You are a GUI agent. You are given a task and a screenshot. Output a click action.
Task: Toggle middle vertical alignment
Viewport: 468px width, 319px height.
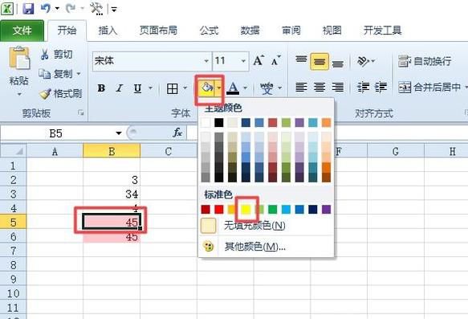click(319, 62)
